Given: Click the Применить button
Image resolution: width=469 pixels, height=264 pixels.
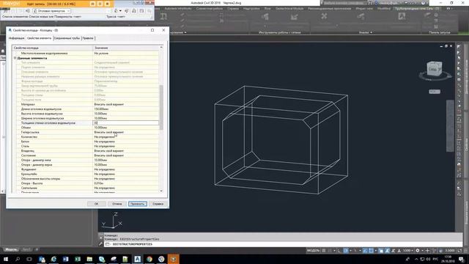Looking at the screenshot, I should tap(138, 204).
